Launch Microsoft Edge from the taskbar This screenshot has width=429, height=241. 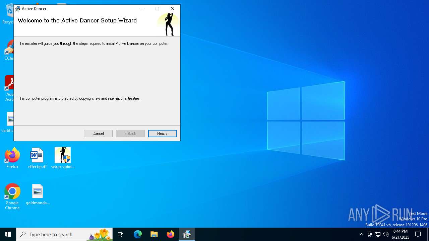pyautogui.click(x=138, y=234)
